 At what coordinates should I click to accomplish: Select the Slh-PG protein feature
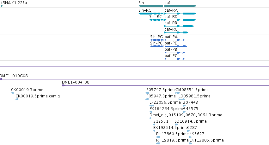[x=157, y=40]
